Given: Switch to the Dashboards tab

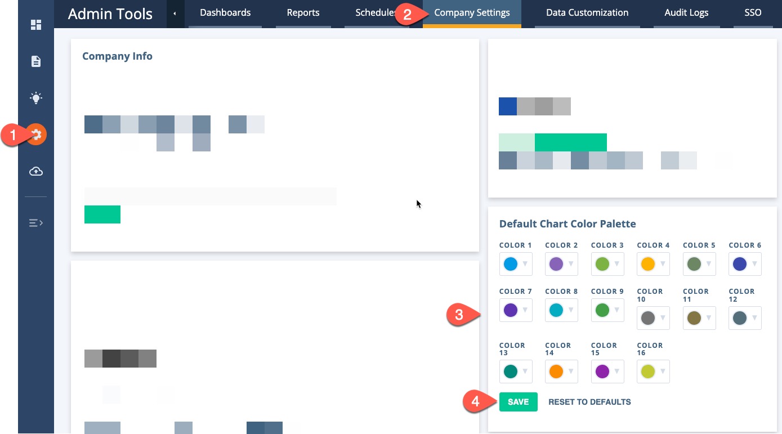Looking at the screenshot, I should 225,13.
